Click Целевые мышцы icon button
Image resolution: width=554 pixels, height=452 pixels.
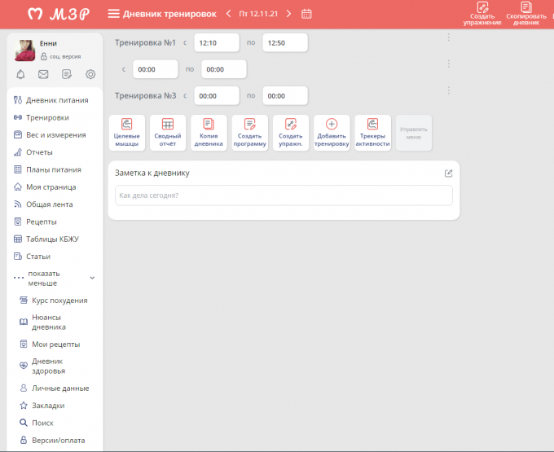pos(126,132)
